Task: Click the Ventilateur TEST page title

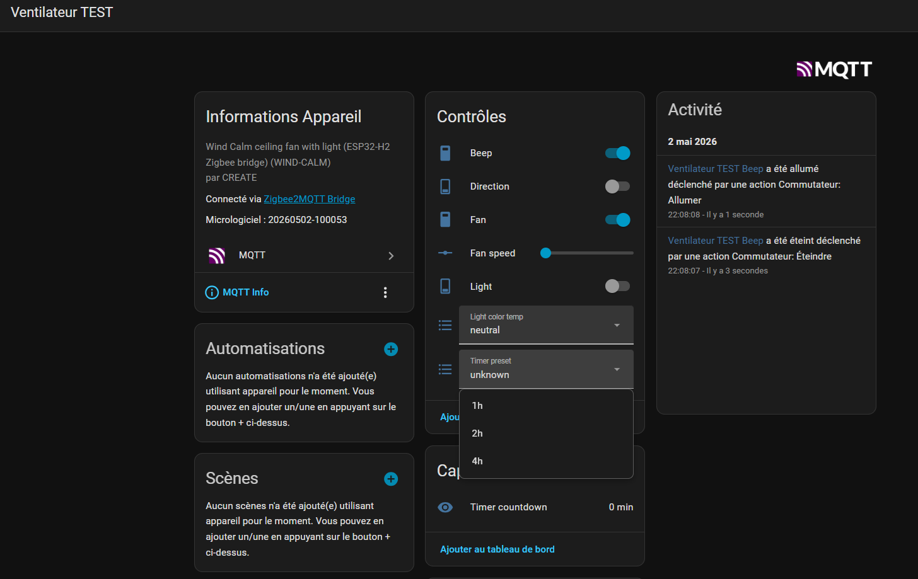Action: tap(62, 13)
